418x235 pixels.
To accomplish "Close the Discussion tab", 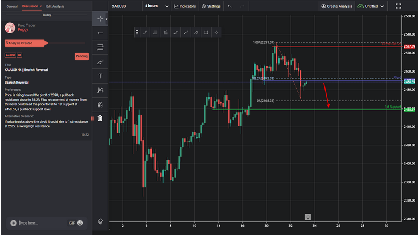I will point(41,6).
